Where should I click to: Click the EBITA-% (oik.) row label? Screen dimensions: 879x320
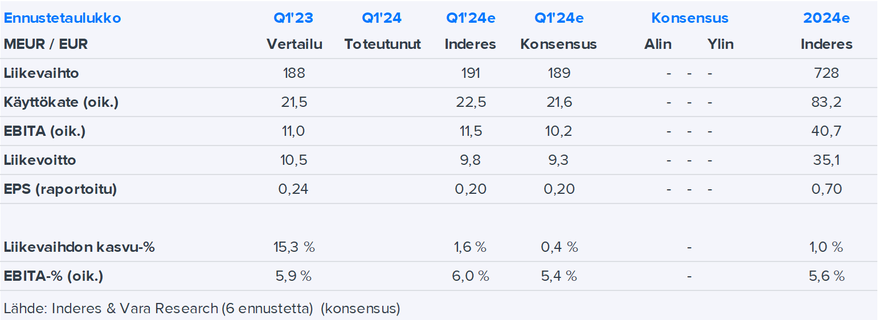click(53, 276)
